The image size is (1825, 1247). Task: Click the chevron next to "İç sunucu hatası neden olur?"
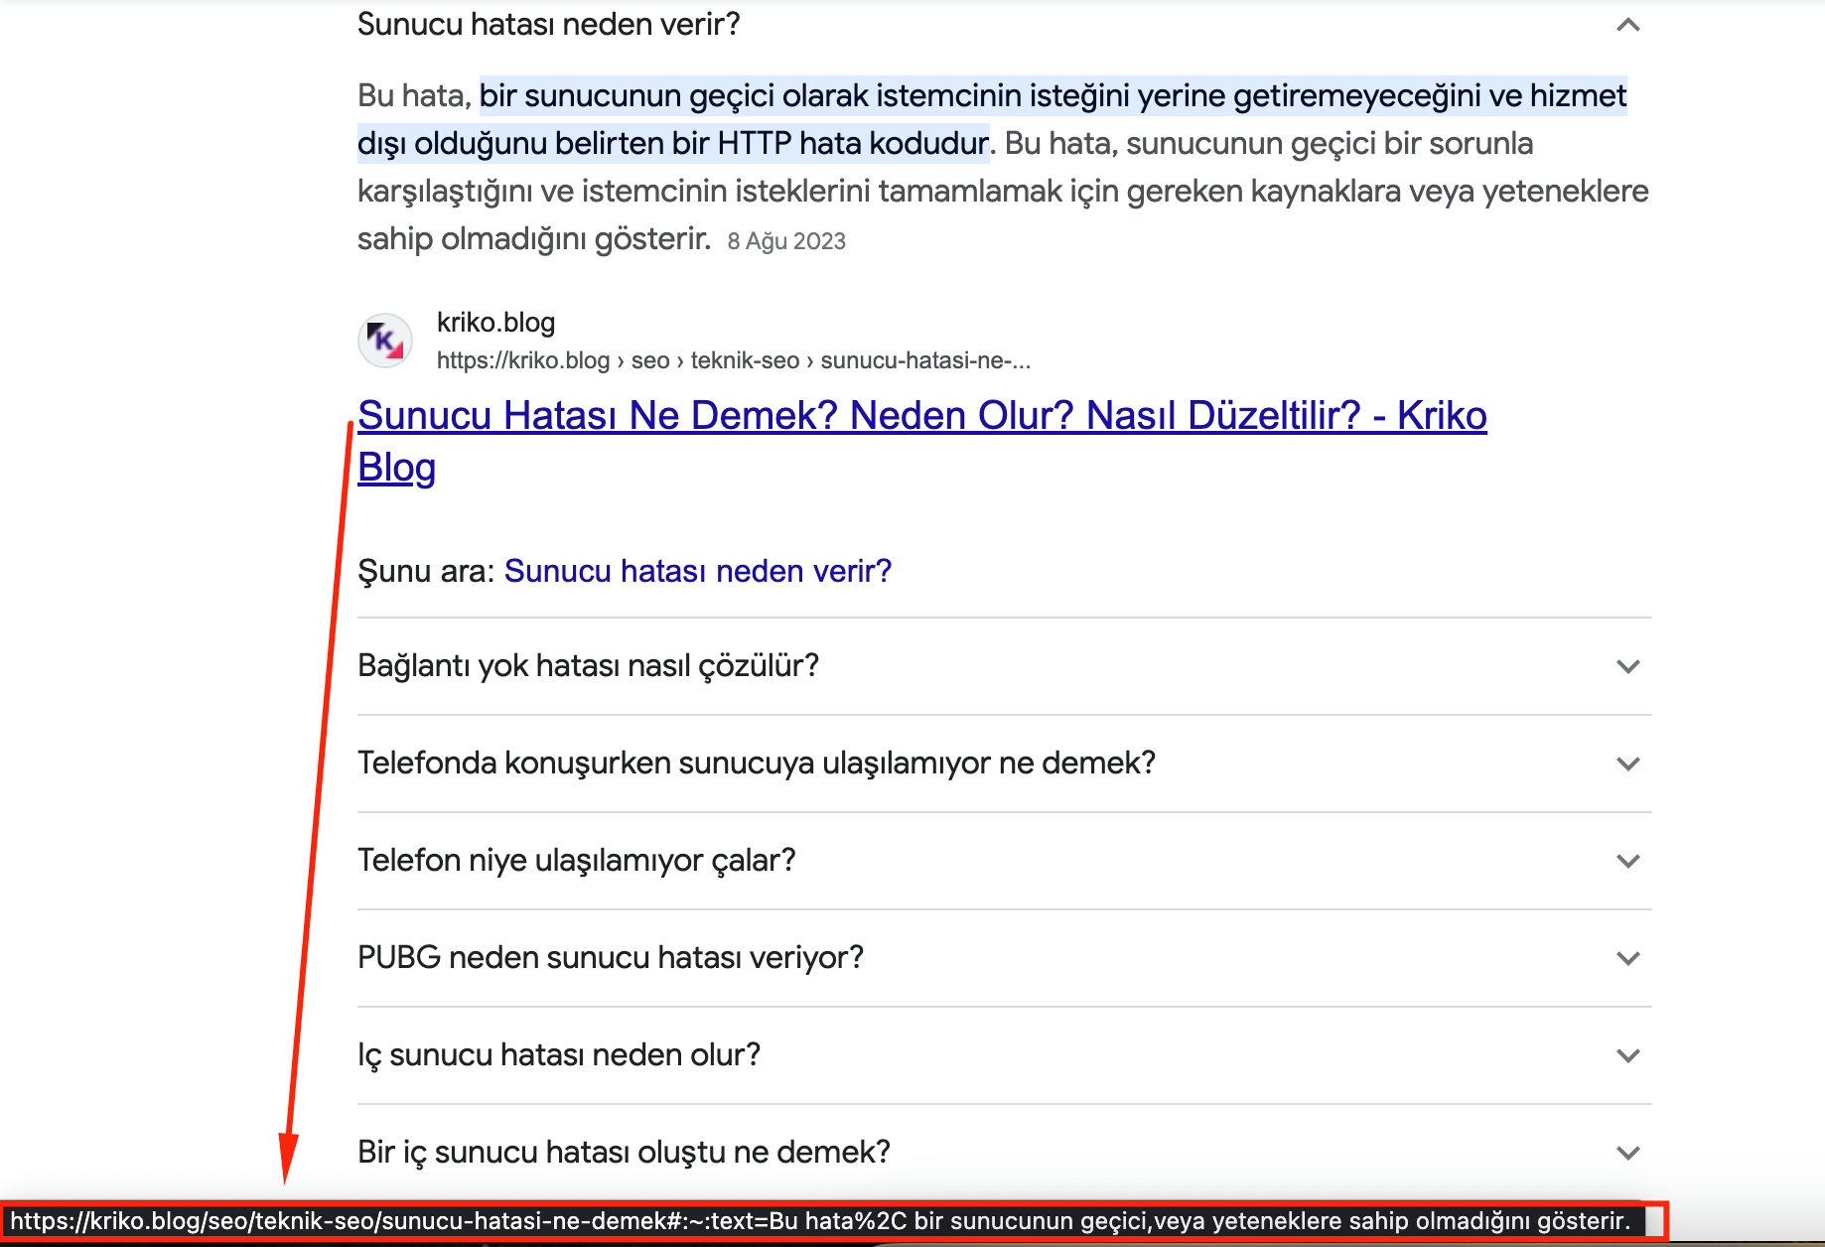click(1627, 1055)
